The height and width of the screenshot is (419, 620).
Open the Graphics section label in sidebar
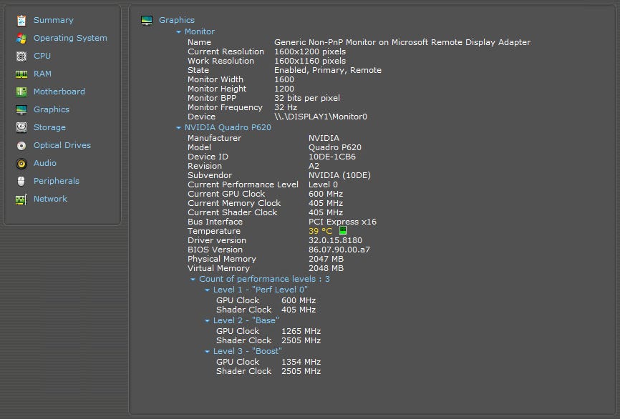click(52, 109)
